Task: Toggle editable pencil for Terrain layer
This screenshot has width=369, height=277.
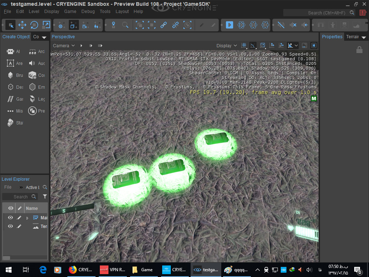Action: (x=19, y=226)
